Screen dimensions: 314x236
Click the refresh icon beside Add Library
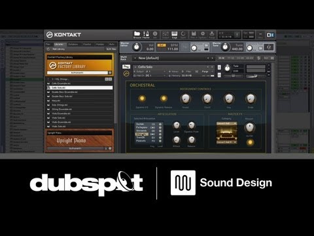[48, 49]
